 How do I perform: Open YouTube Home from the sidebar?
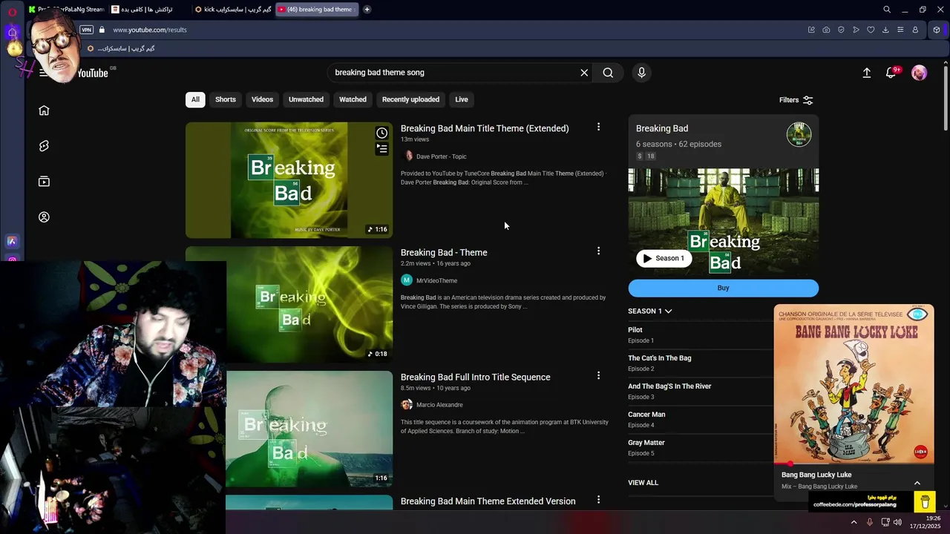[x=44, y=111]
